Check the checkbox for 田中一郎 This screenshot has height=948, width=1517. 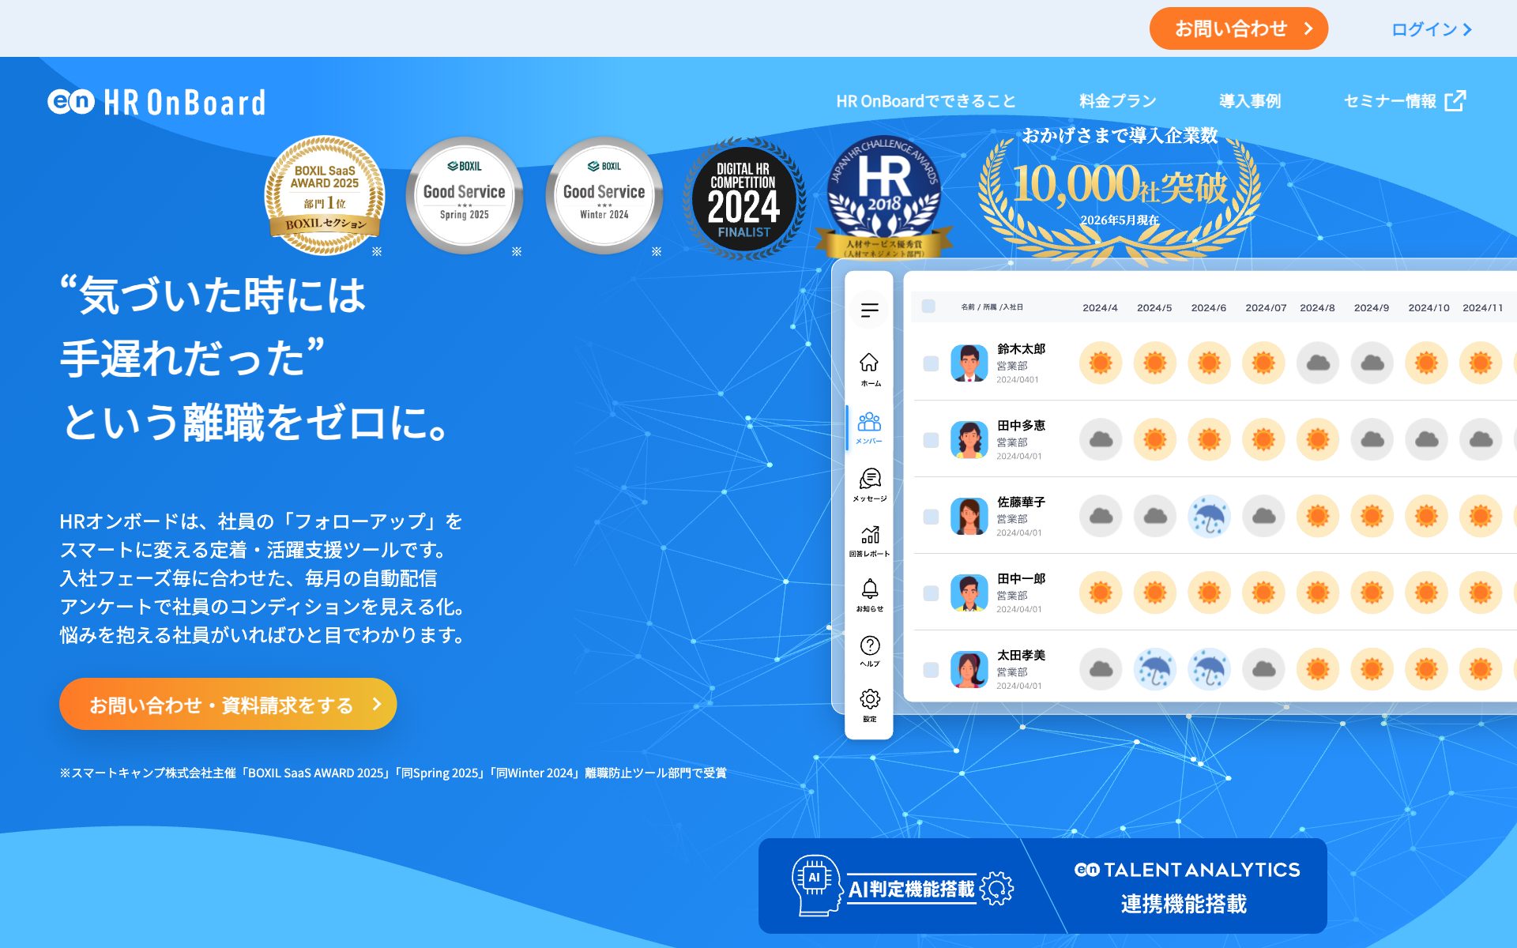(931, 593)
